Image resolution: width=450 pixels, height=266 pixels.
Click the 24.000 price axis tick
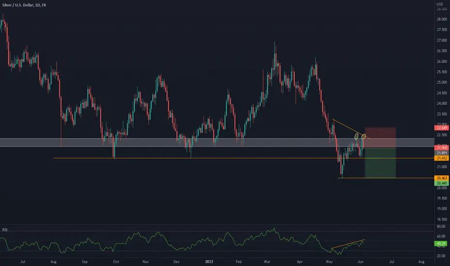tap(442, 103)
